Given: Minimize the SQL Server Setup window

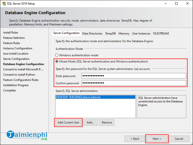Looking at the screenshot, I should point(166,3).
